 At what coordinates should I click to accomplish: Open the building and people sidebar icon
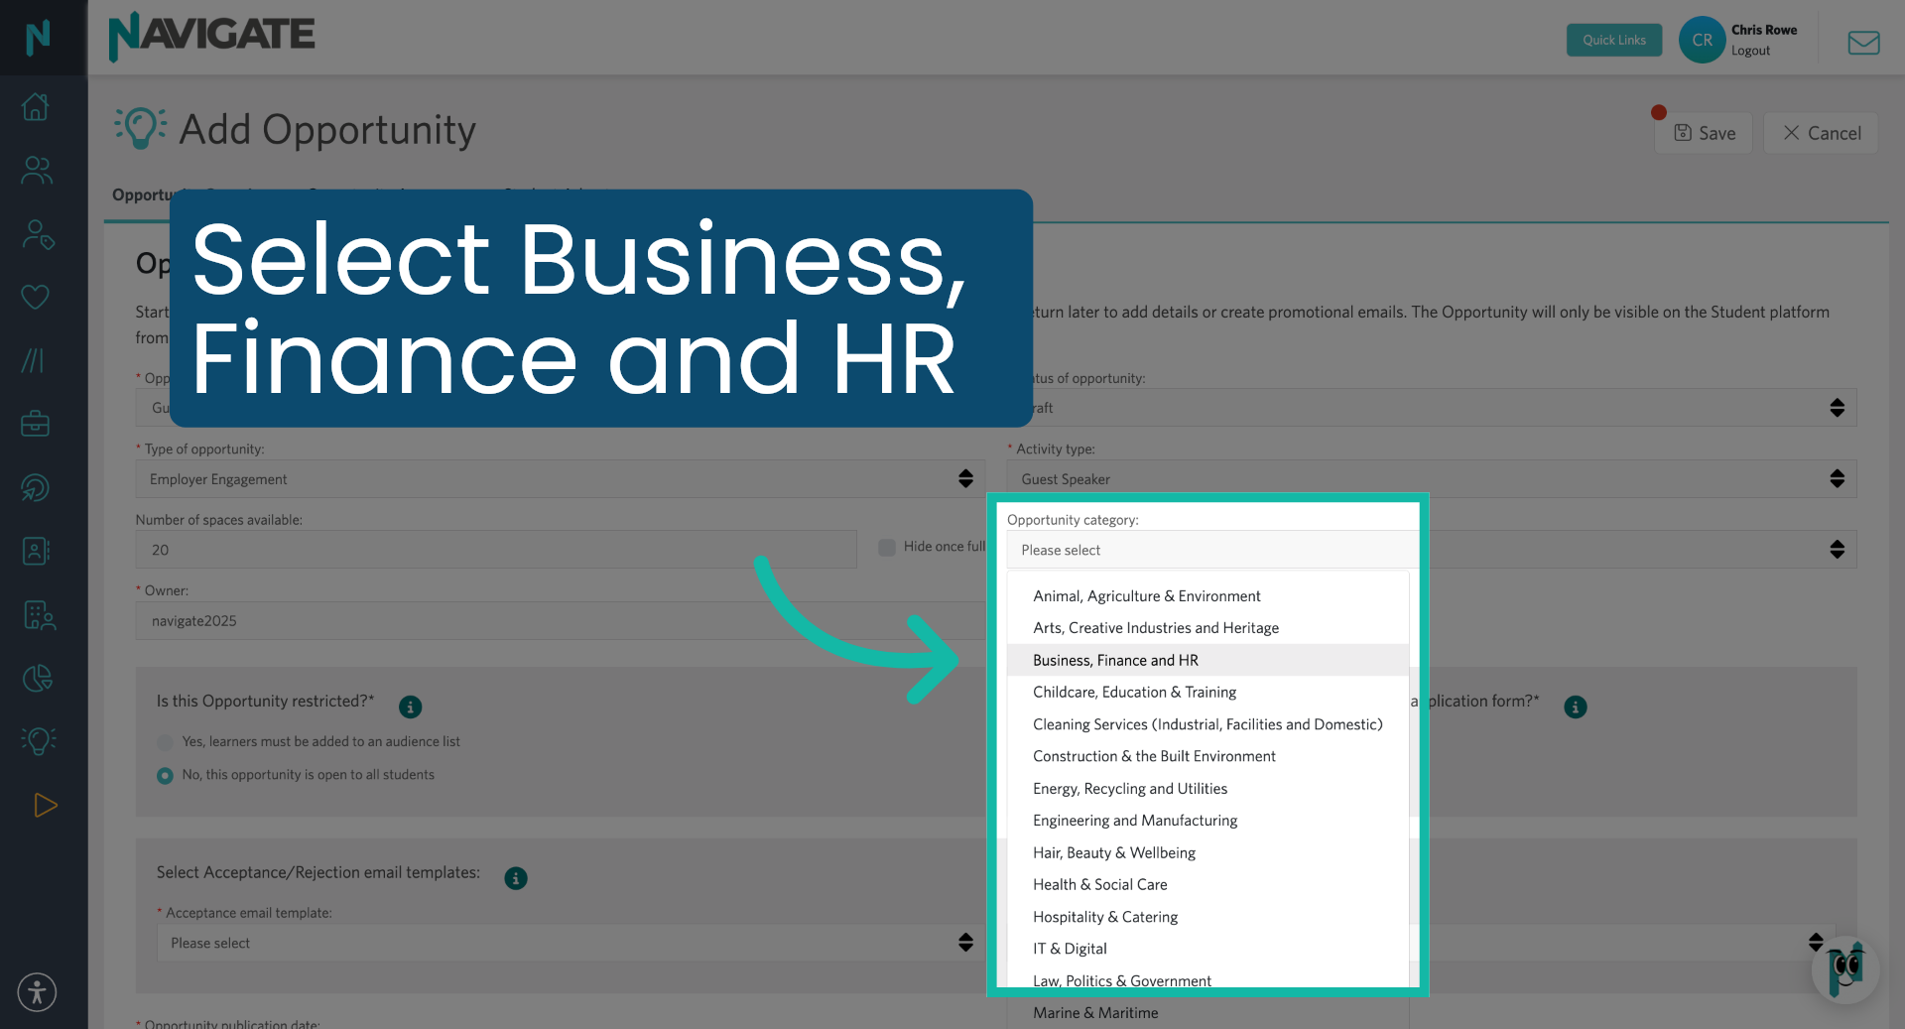pyautogui.click(x=39, y=615)
